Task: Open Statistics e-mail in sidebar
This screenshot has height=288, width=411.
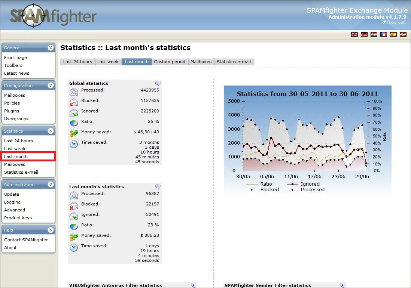Action: pos(21,172)
